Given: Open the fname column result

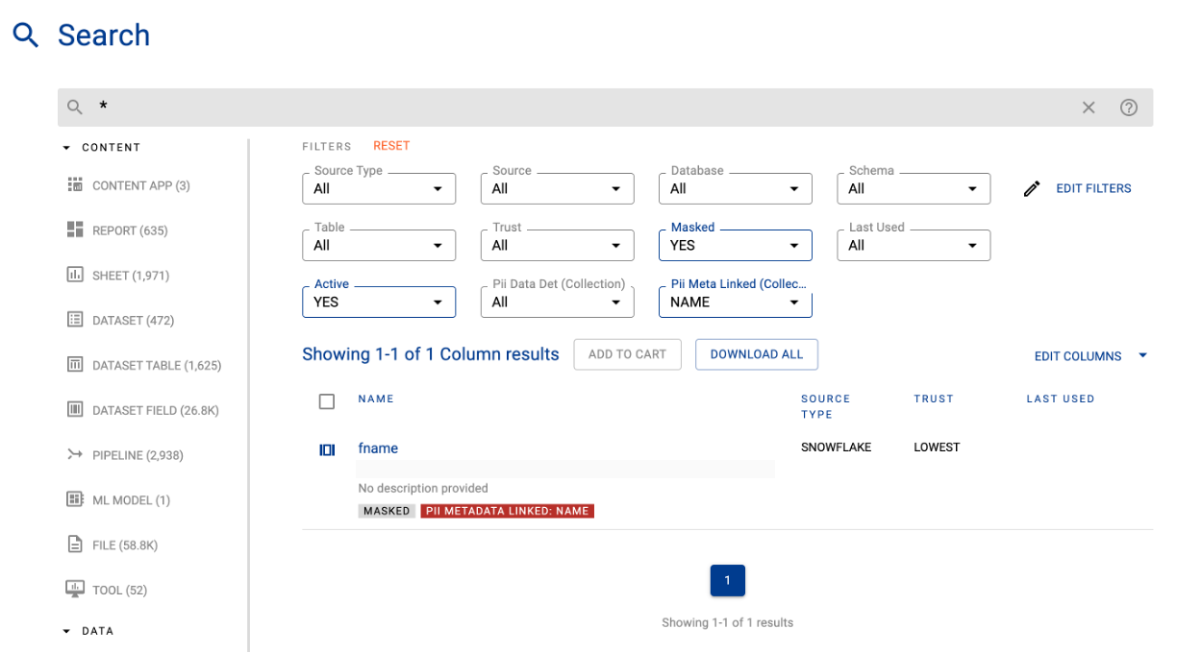Looking at the screenshot, I should 378,448.
